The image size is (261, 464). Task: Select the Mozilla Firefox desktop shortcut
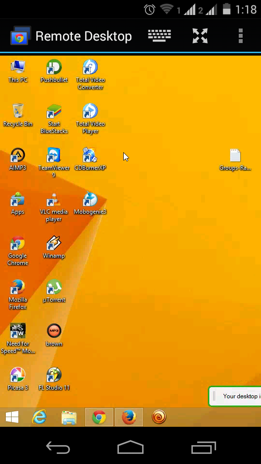18,294
